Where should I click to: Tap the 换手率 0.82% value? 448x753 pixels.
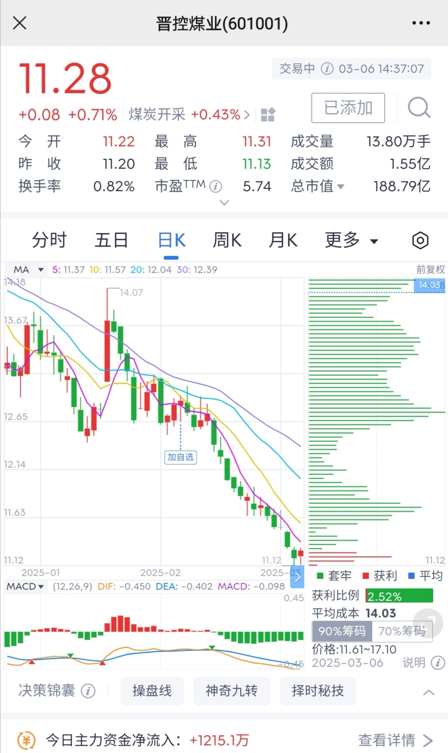pyautogui.click(x=114, y=186)
